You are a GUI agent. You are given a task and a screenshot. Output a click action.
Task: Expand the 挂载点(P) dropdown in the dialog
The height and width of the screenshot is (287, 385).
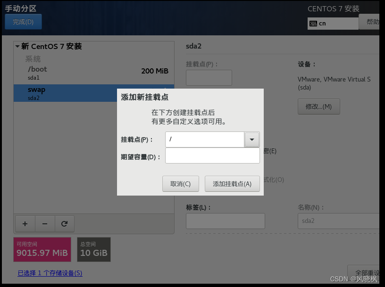[x=252, y=139]
